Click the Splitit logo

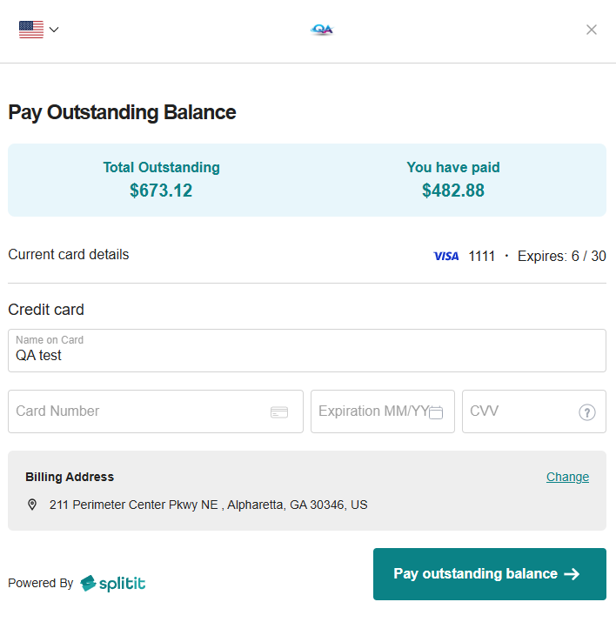[113, 583]
